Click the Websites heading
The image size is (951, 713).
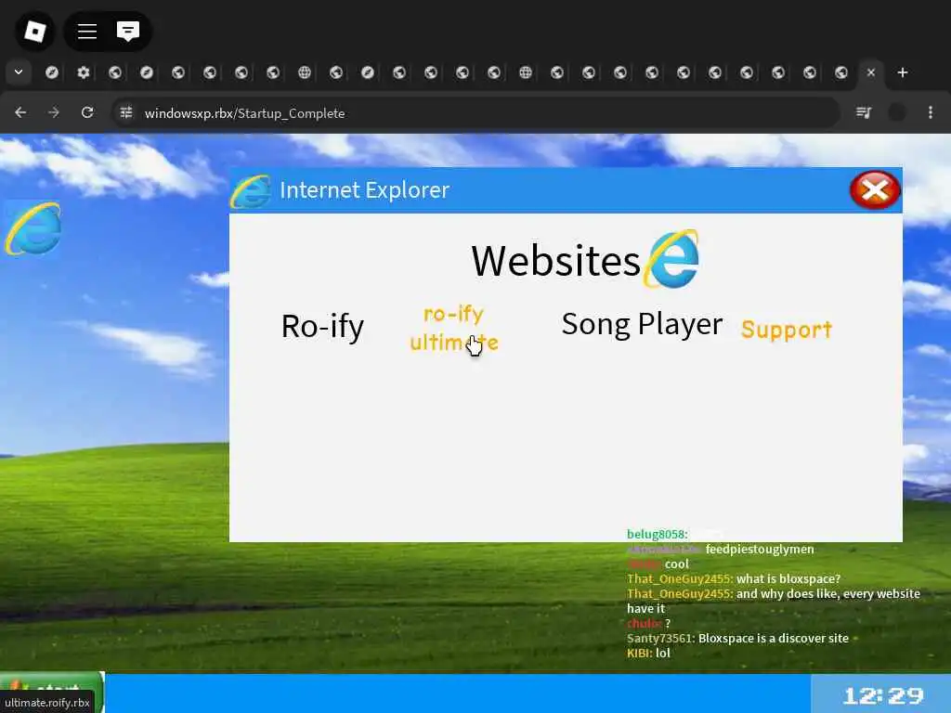555,261
